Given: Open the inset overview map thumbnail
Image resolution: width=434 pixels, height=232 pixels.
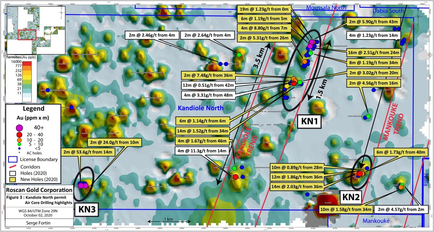Looking at the screenshot, I should [x=35, y=30].
